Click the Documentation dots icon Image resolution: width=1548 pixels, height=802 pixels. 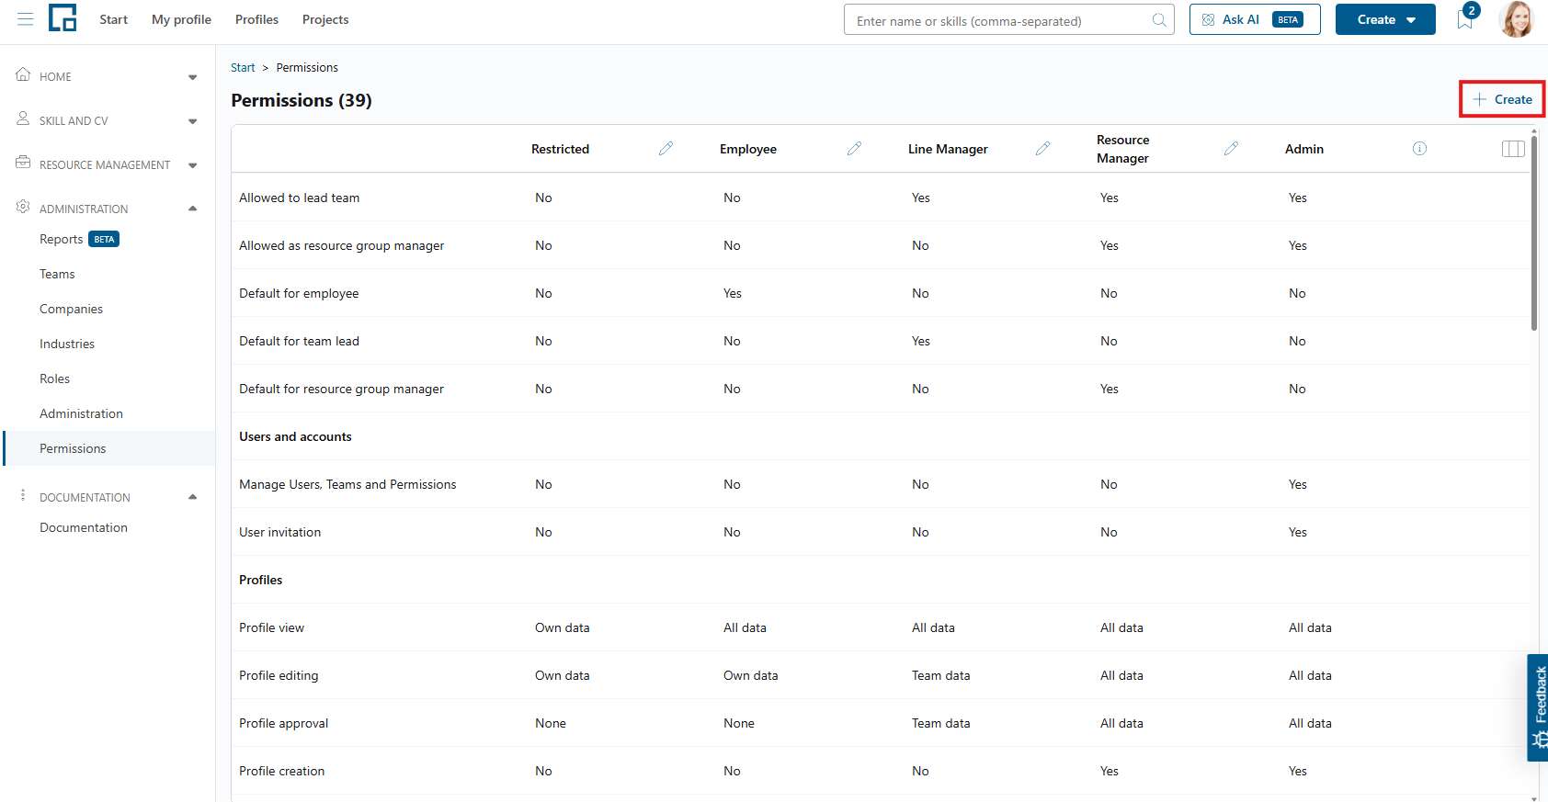[23, 496]
